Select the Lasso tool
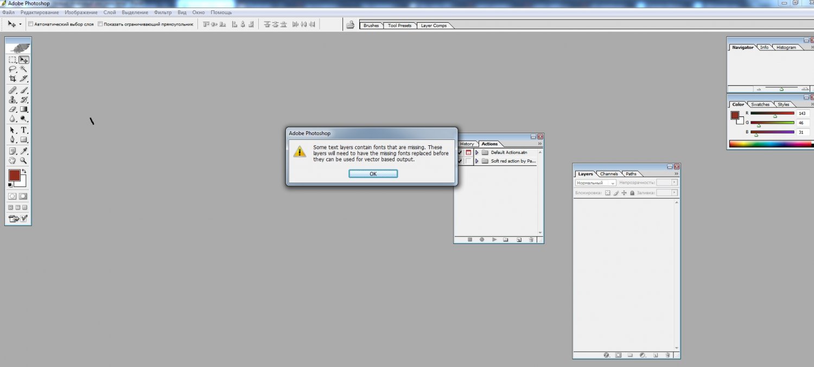Viewport: 814px width, 367px height. tap(12, 69)
